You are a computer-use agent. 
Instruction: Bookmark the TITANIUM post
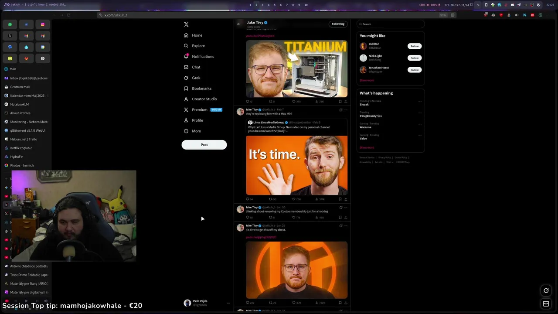(340, 102)
